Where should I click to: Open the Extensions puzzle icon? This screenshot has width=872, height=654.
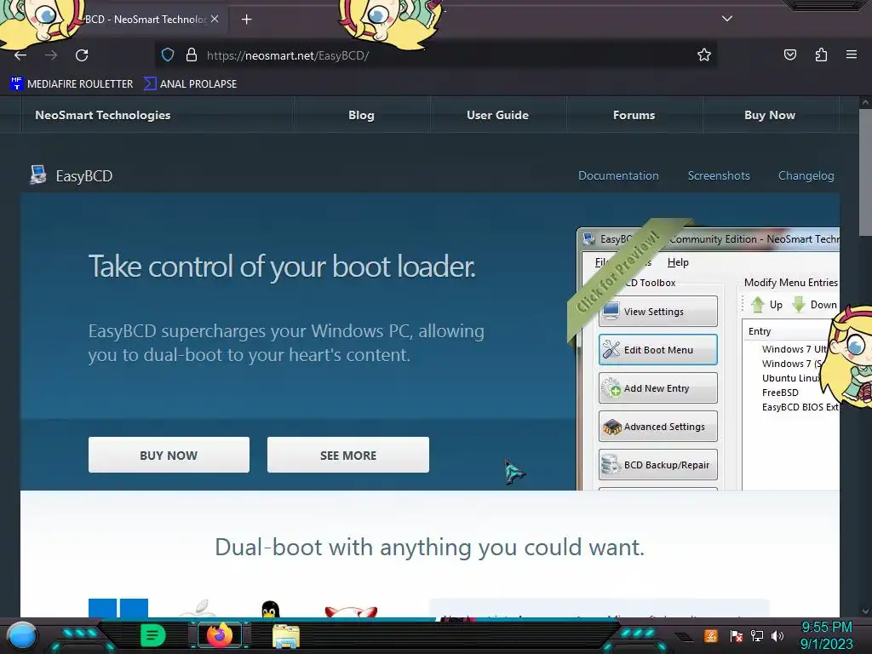coord(821,54)
